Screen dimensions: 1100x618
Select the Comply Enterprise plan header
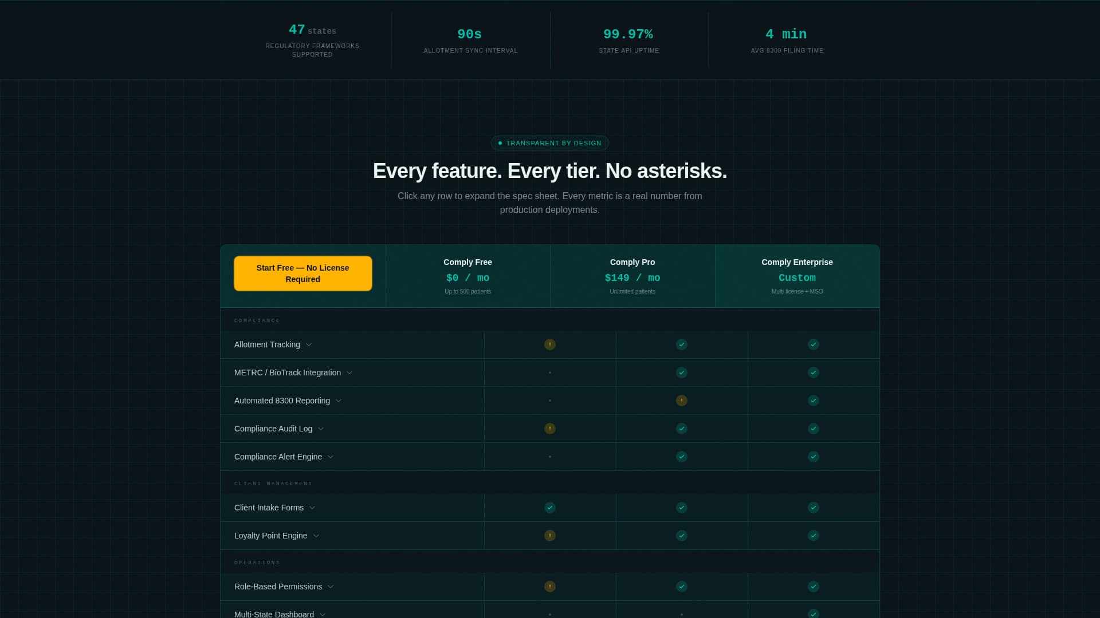tap(797, 276)
